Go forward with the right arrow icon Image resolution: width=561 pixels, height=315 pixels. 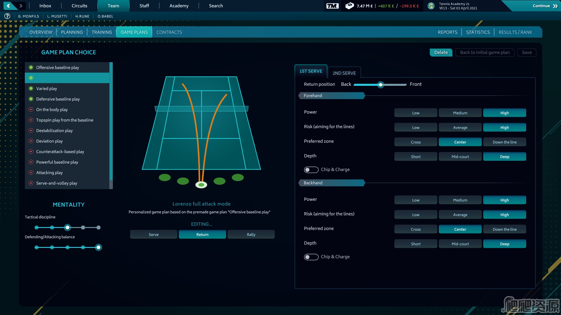(21, 6)
